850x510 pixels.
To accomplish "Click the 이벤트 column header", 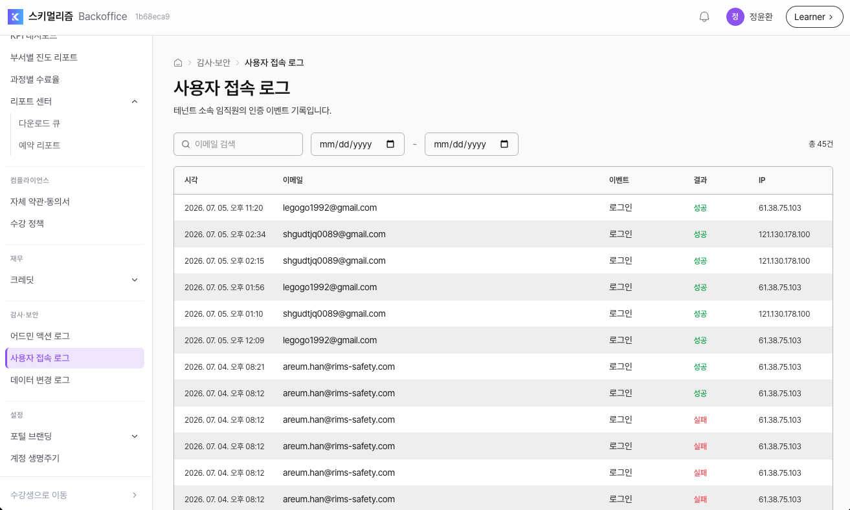I will 619,180.
